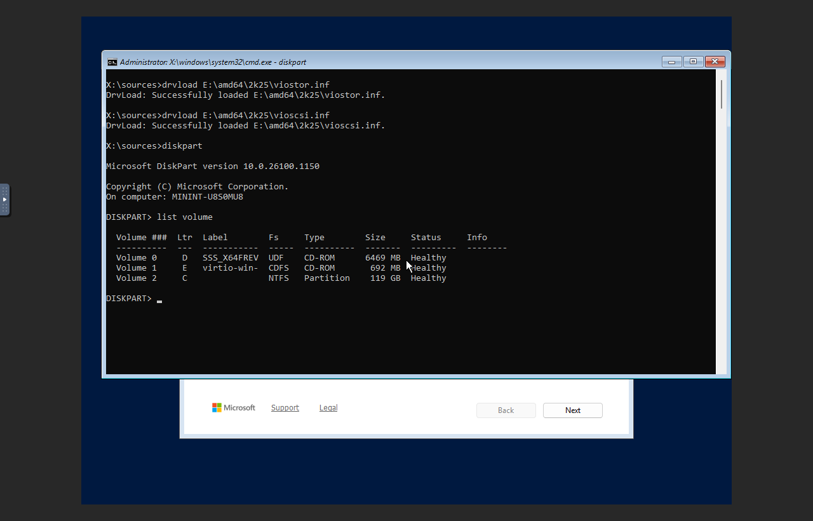This screenshot has height=521, width=813.
Task: Click 'Healthy' status of Volume 2
Action: (x=429, y=278)
